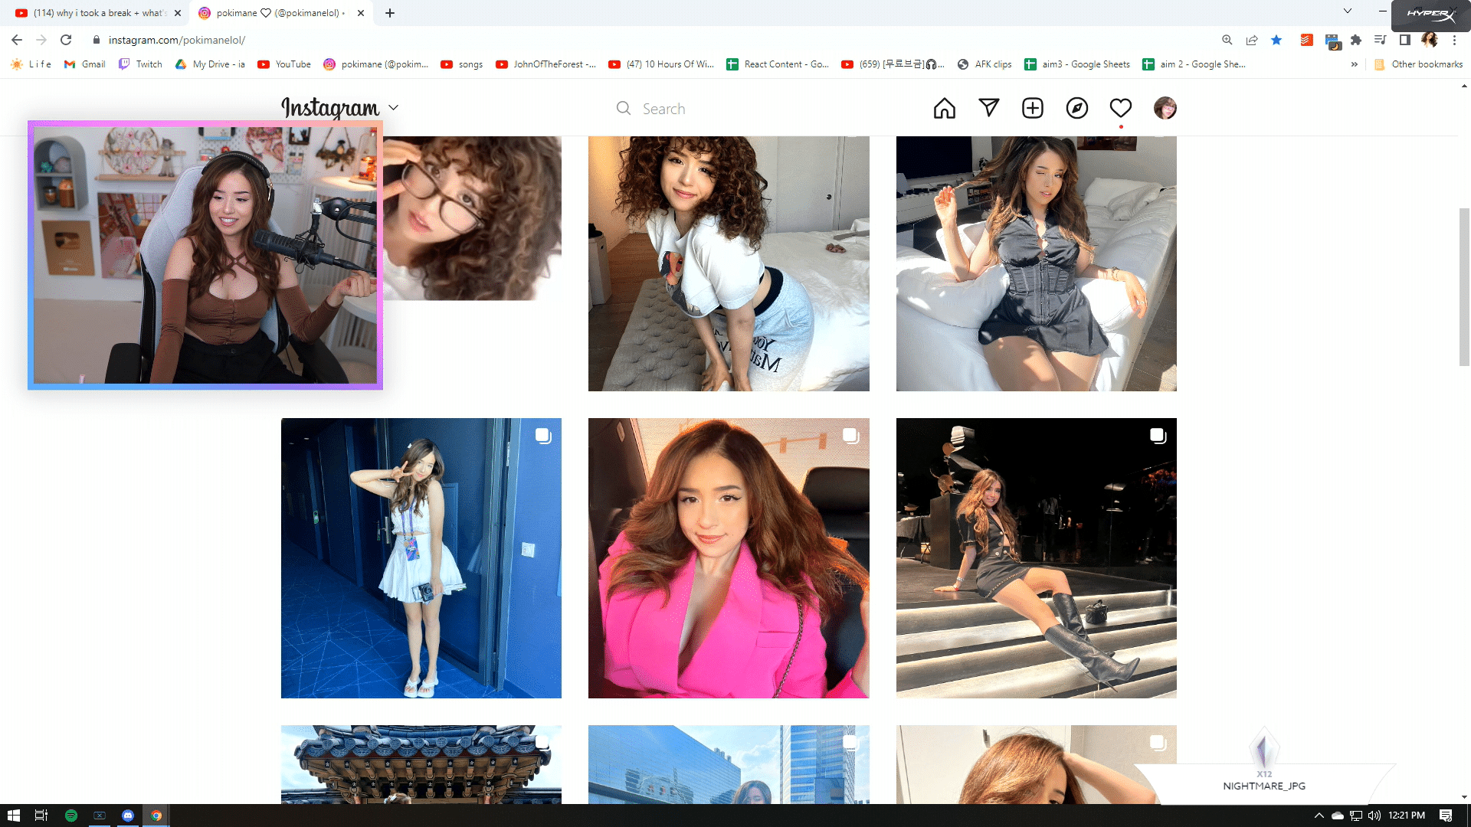Open the tab search chevron
The width and height of the screenshot is (1471, 827).
[x=1347, y=11]
